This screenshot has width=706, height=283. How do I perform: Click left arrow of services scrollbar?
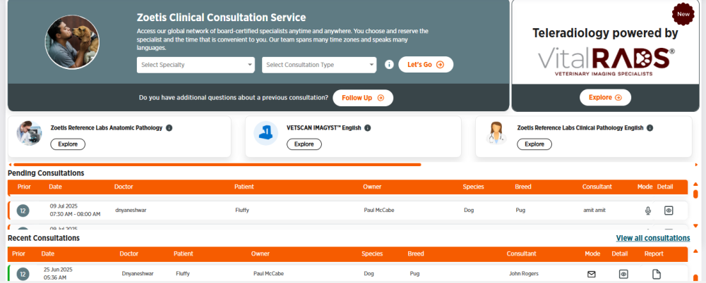pos(10,165)
